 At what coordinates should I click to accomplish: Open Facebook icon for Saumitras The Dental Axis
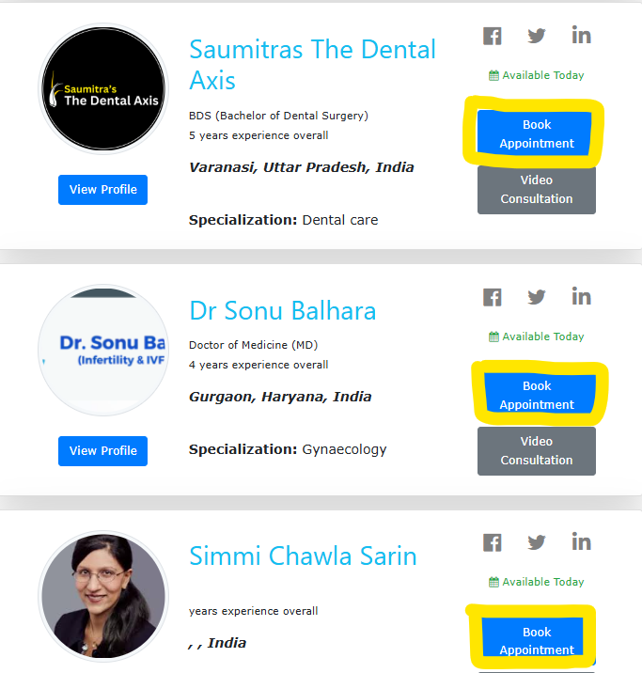pyautogui.click(x=493, y=36)
